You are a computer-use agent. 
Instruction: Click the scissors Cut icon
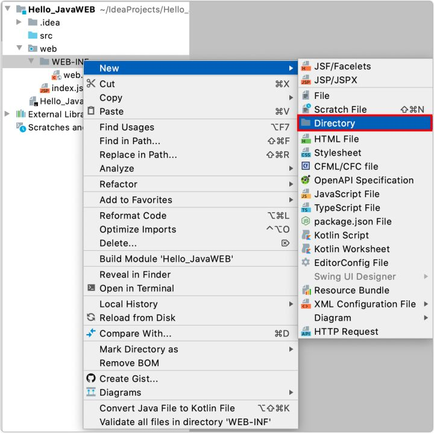pyautogui.click(x=91, y=84)
